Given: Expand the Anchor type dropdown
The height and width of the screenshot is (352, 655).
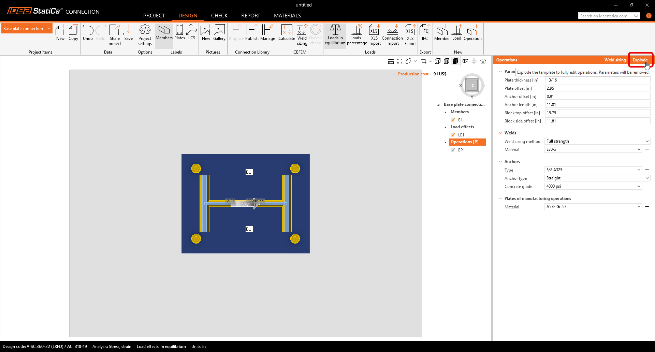Looking at the screenshot, I should 597,178.
